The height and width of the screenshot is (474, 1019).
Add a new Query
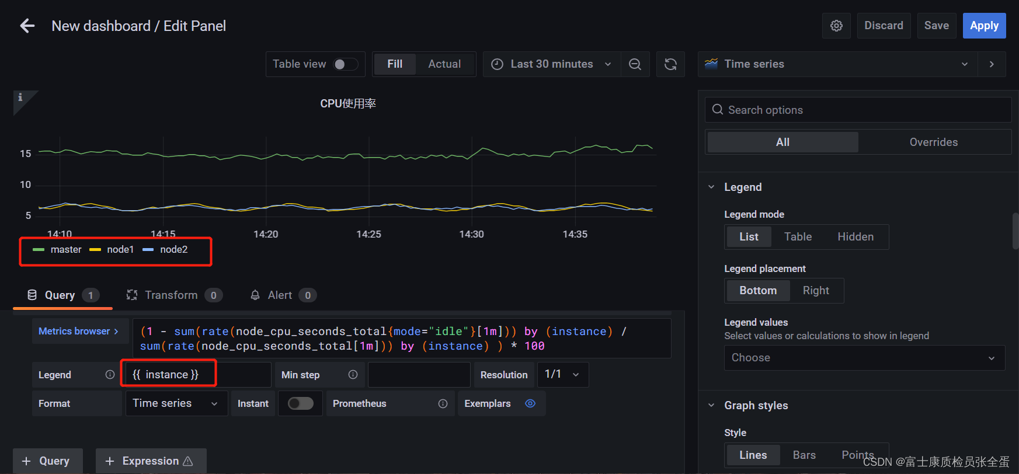pyautogui.click(x=47, y=461)
